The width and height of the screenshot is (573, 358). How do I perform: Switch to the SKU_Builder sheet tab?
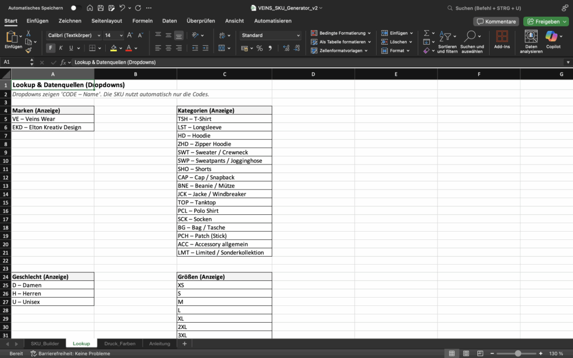[45, 343]
